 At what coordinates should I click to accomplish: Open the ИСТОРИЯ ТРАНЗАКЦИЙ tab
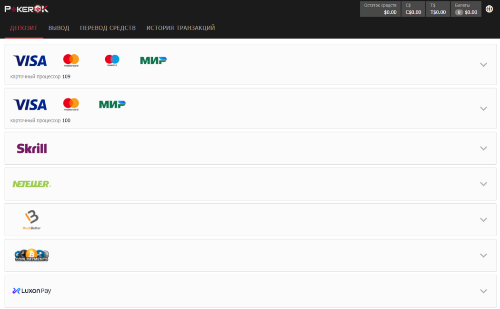coord(180,28)
